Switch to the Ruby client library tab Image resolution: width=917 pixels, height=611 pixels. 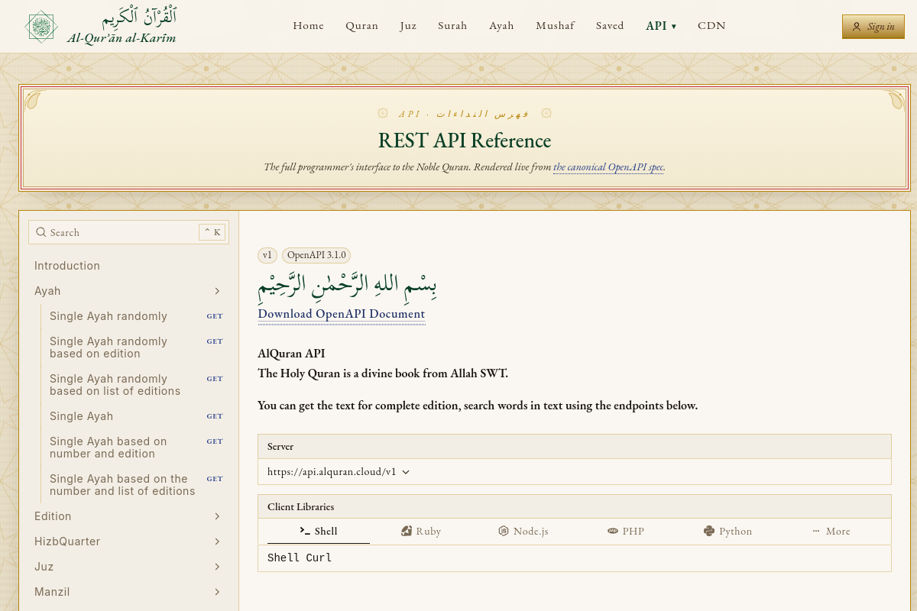point(421,531)
